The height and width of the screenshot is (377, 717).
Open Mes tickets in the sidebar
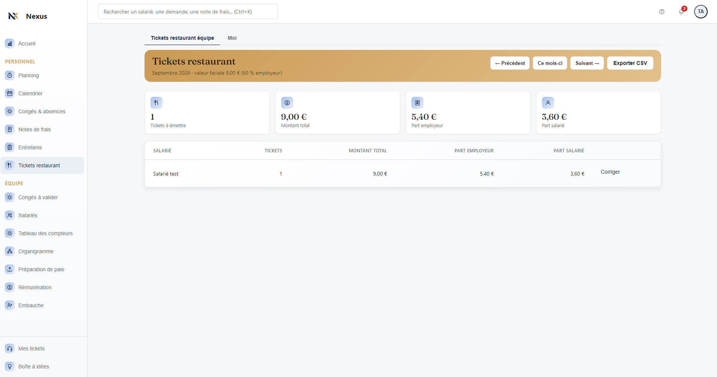pyautogui.click(x=42, y=348)
